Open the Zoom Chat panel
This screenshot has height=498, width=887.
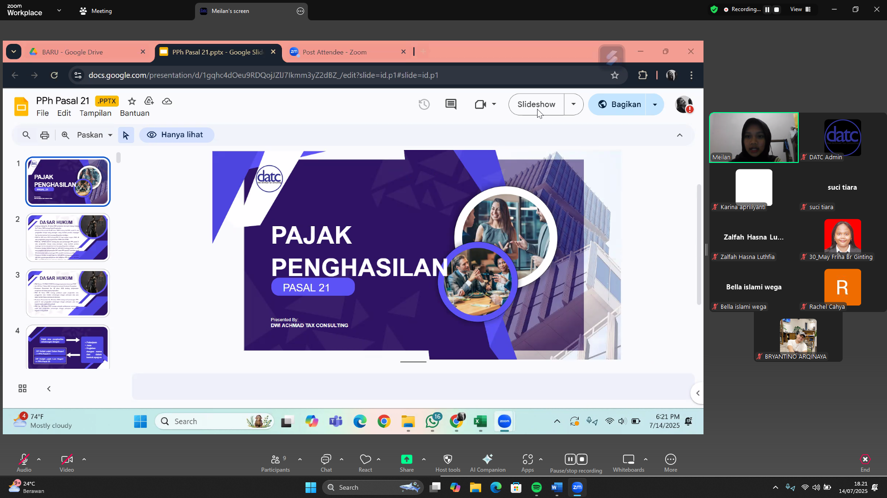click(x=326, y=462)
